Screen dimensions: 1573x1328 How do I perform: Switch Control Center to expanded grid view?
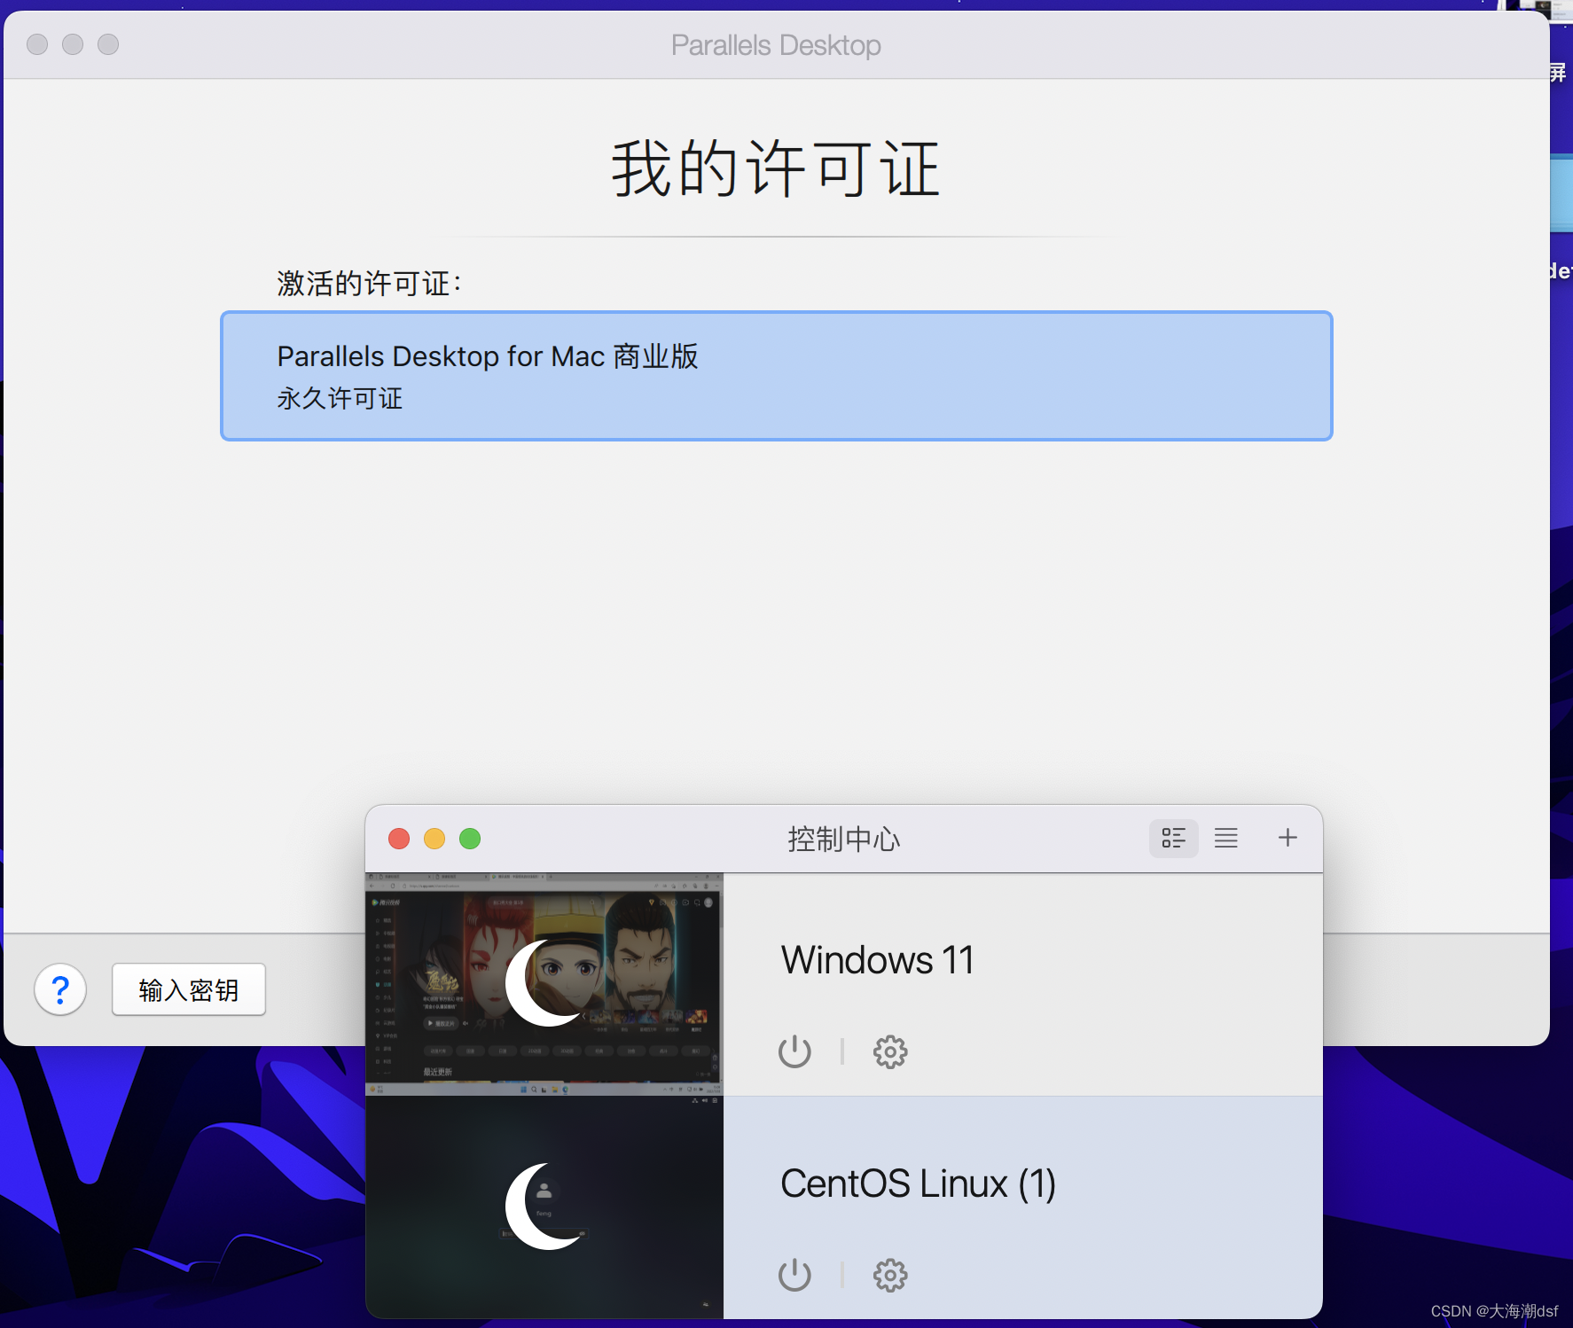[x=1173, y=838]
